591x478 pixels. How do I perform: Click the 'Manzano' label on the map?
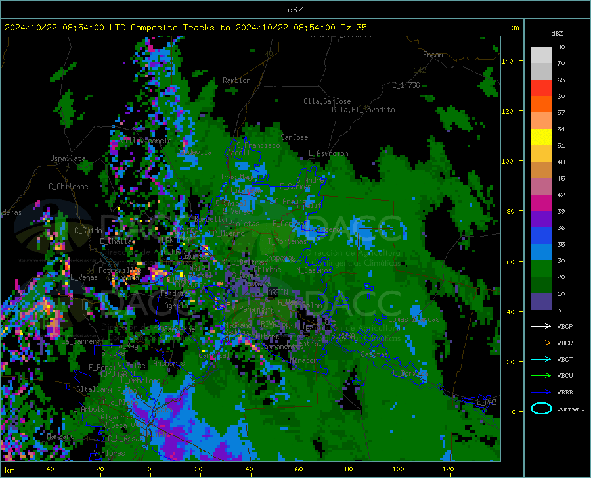click(60, 436)
